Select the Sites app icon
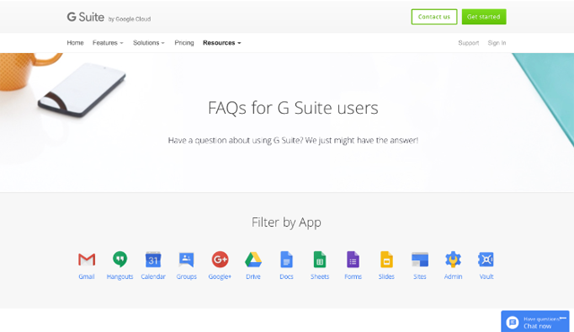574x332 pixels. pyautogui.click(x=420, y=259)
